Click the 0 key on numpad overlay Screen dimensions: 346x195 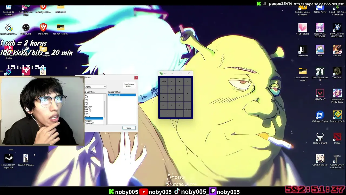(168, 113)
